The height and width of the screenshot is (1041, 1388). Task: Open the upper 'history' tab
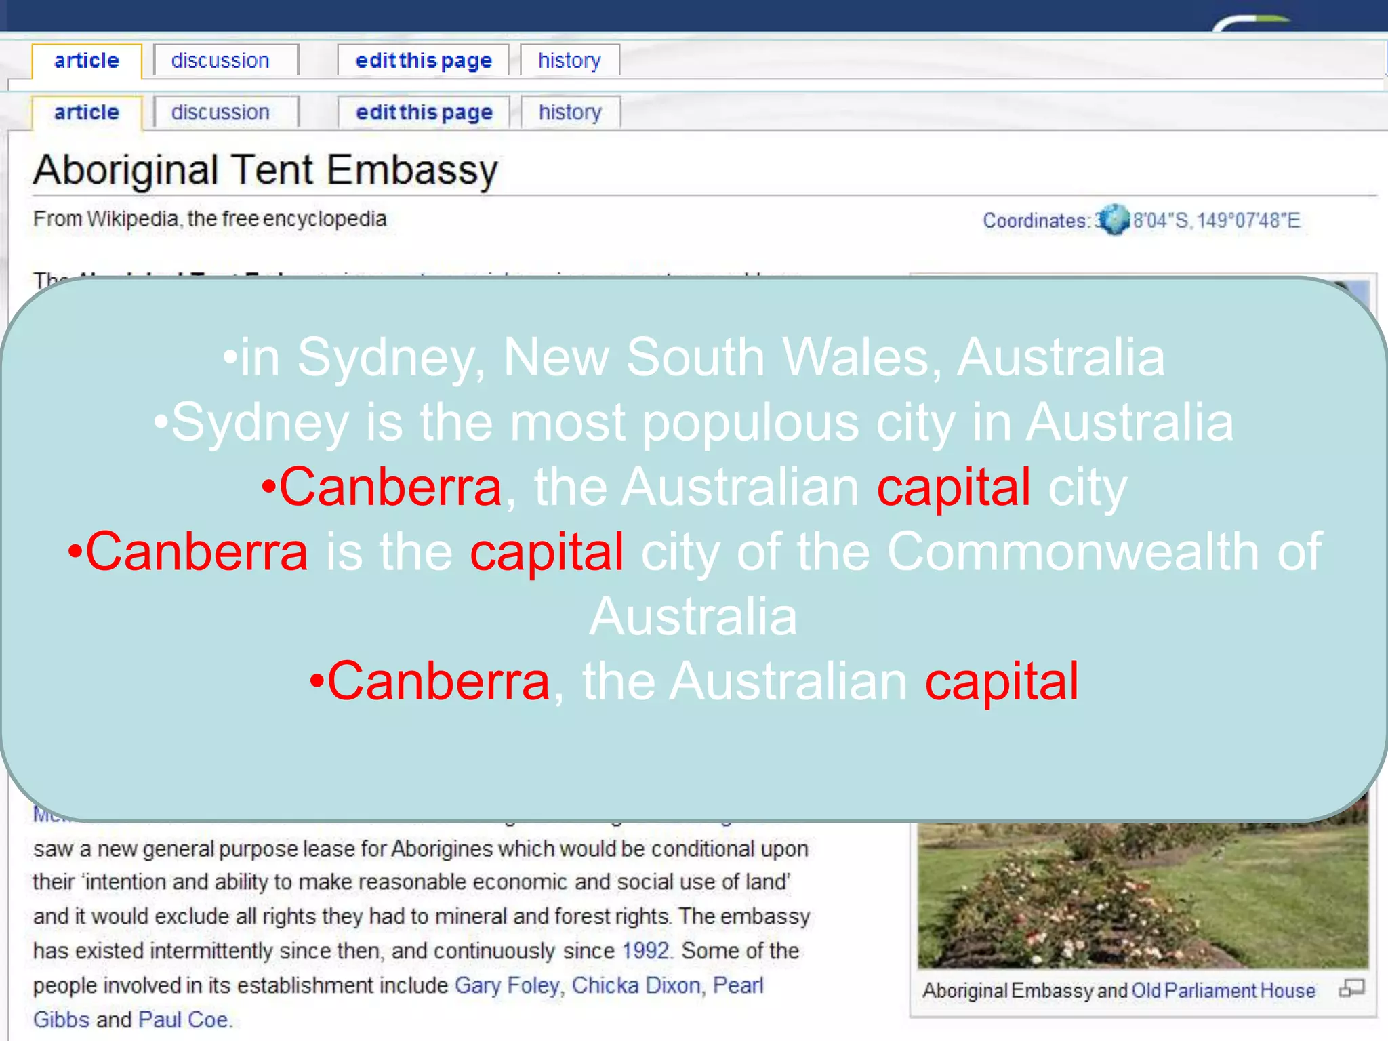(x=569, y=61)
